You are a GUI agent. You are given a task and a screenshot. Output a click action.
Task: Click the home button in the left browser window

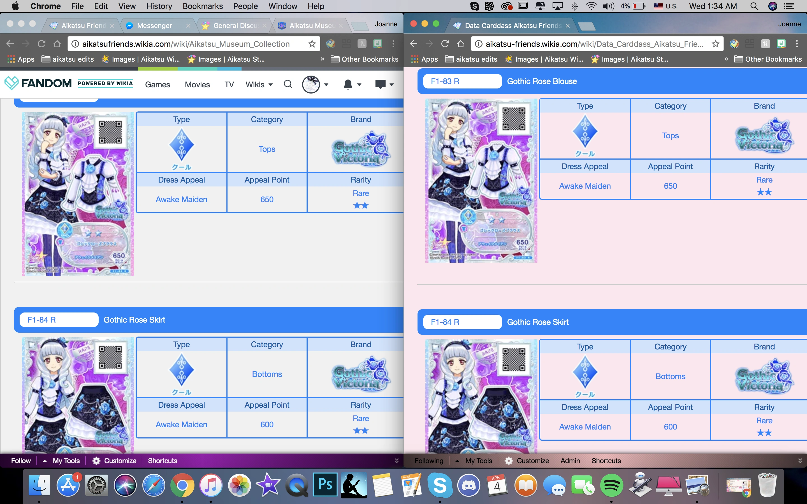57,44
